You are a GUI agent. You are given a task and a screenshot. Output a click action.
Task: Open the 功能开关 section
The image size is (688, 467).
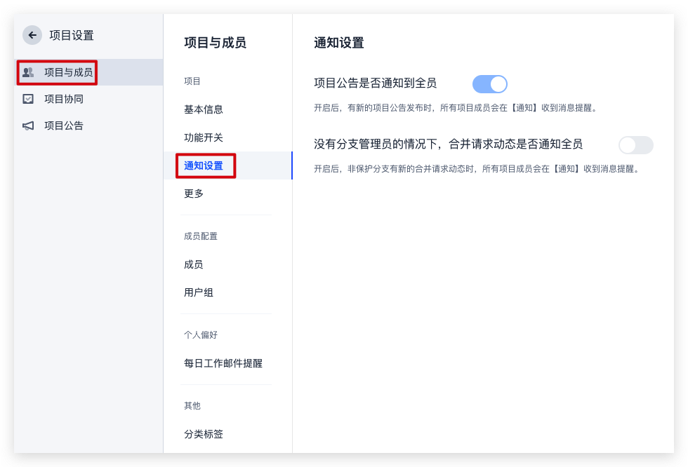pos(204,137)
